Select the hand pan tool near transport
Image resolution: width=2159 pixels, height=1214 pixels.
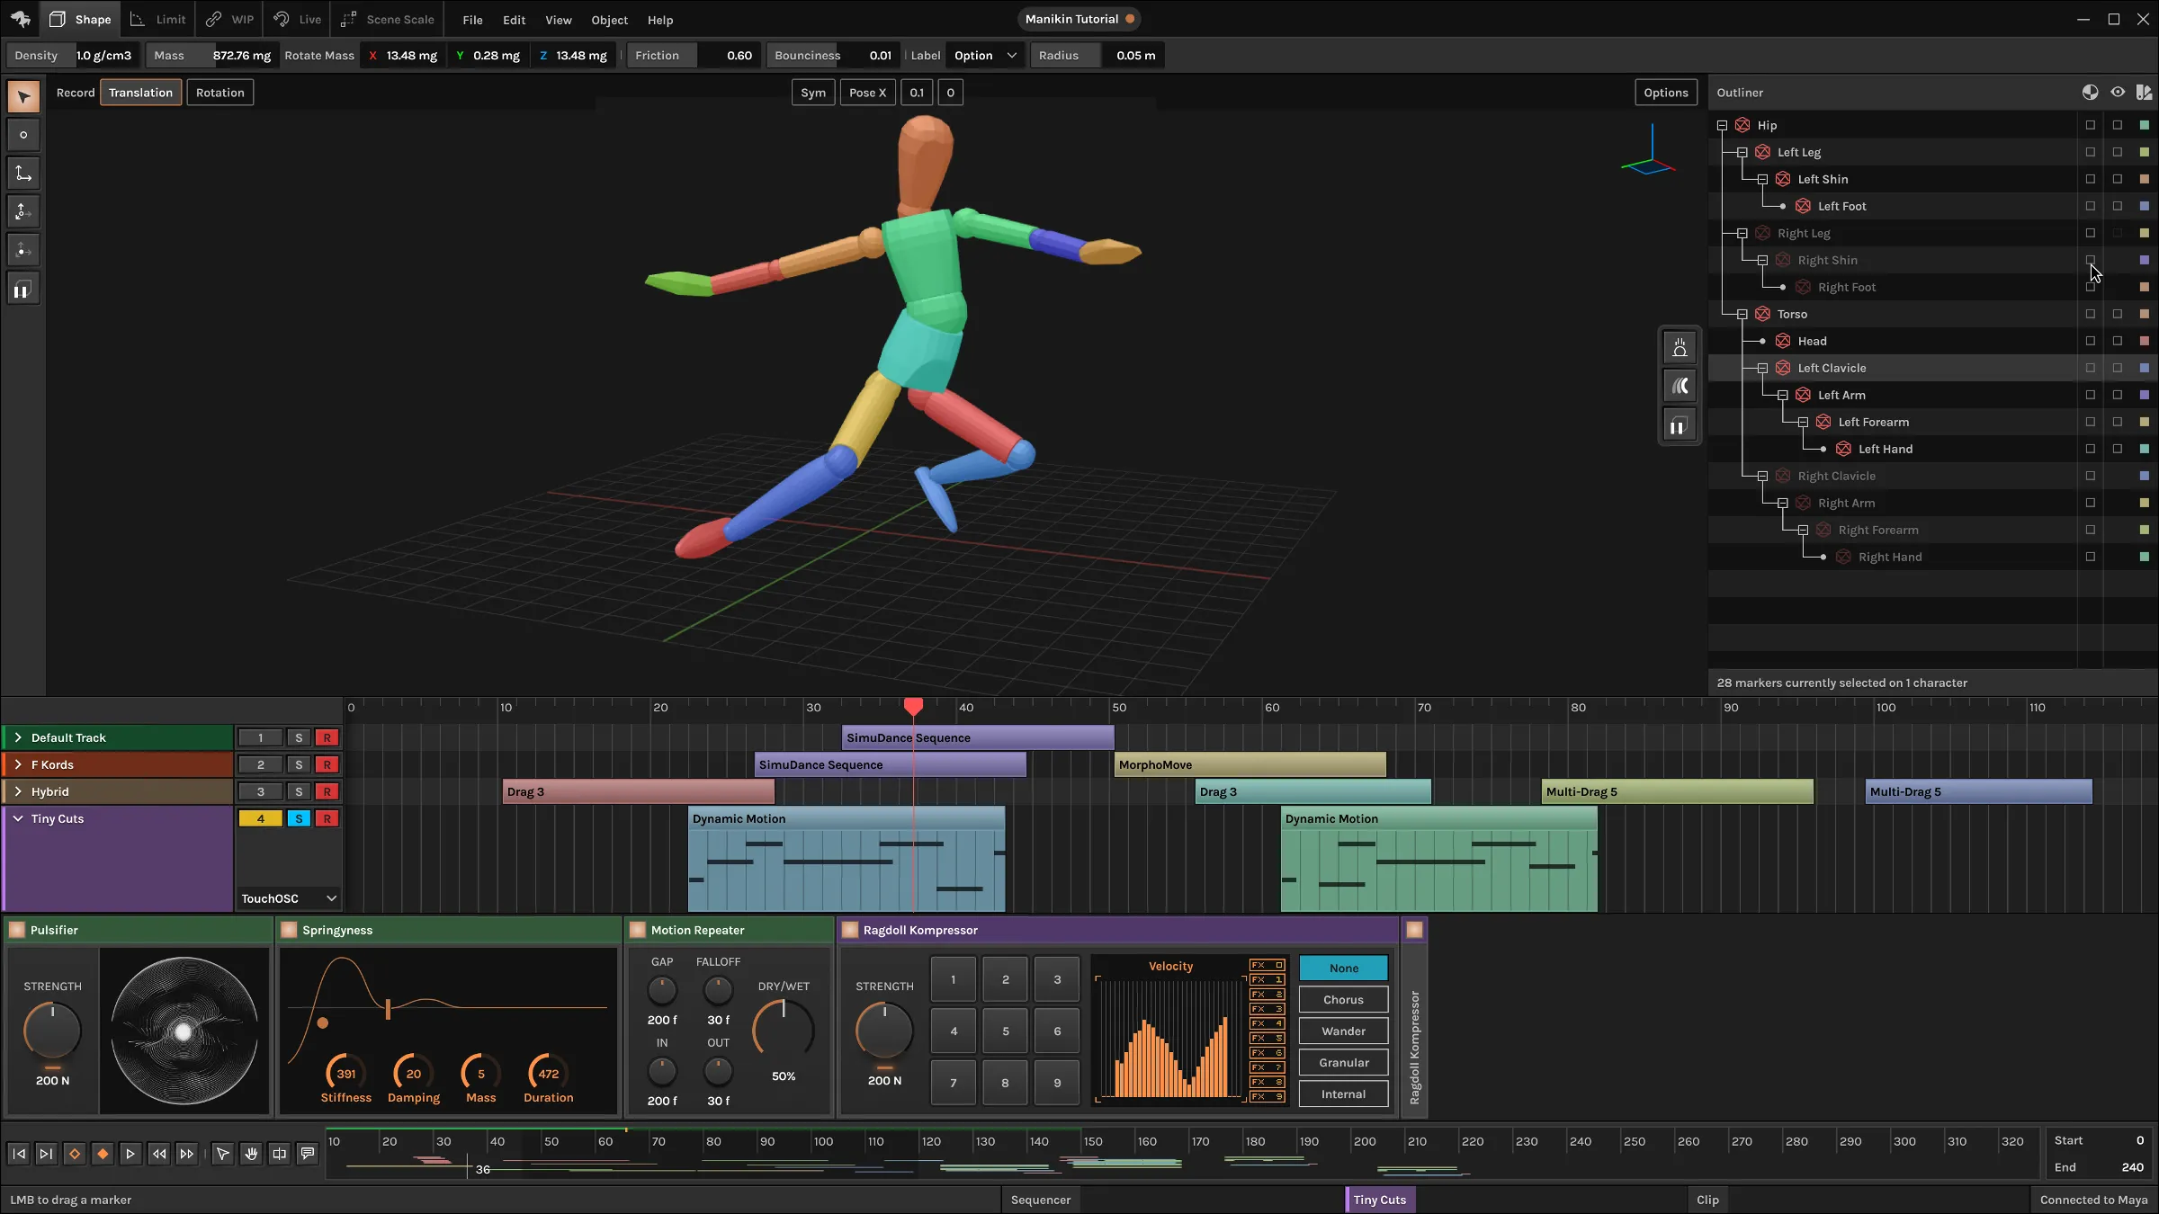(x=251, y=1154)
